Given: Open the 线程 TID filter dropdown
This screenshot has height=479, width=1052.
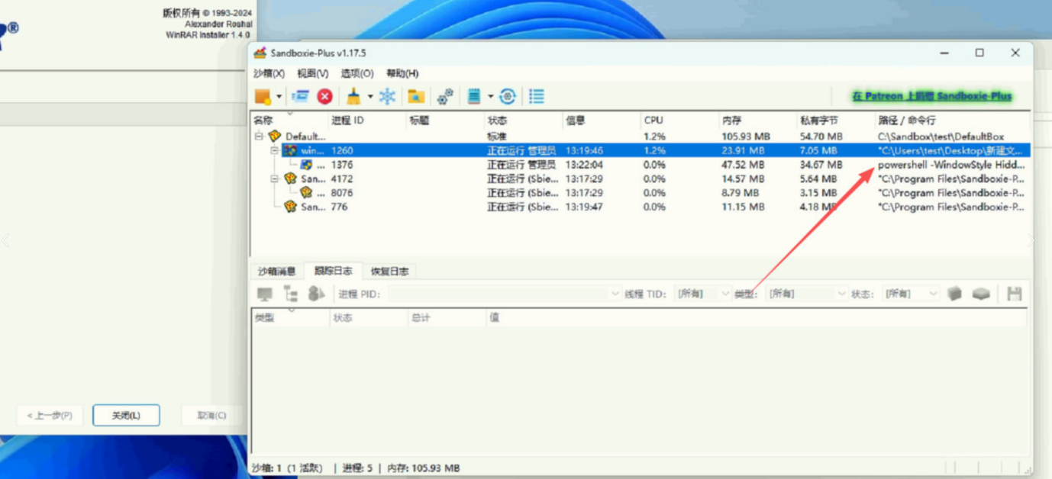Looking at the screenshot, I should [703, 294].
